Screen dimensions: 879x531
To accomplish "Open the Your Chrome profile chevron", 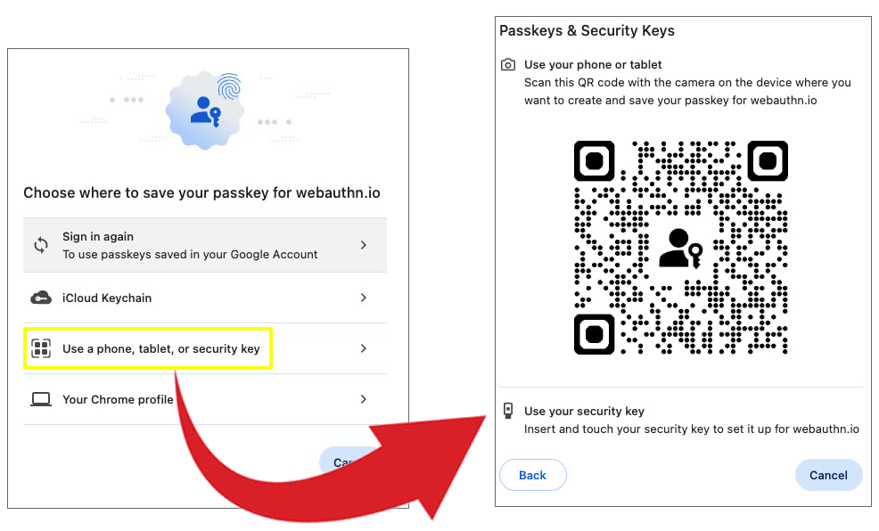I will click(x=364, y=399).
